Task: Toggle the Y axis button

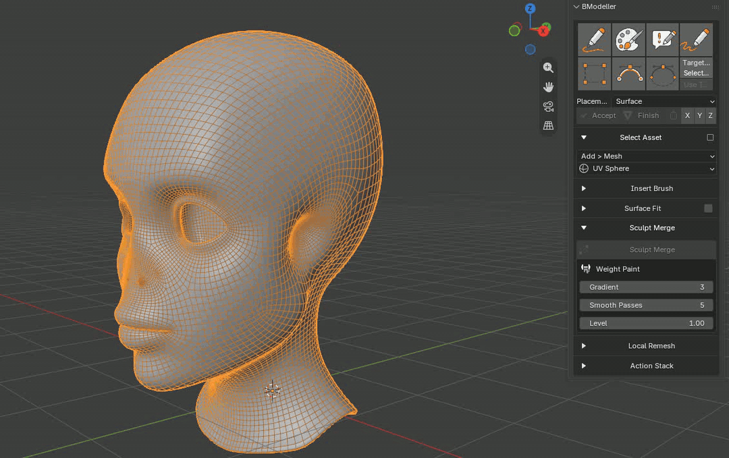Action: 699,115
